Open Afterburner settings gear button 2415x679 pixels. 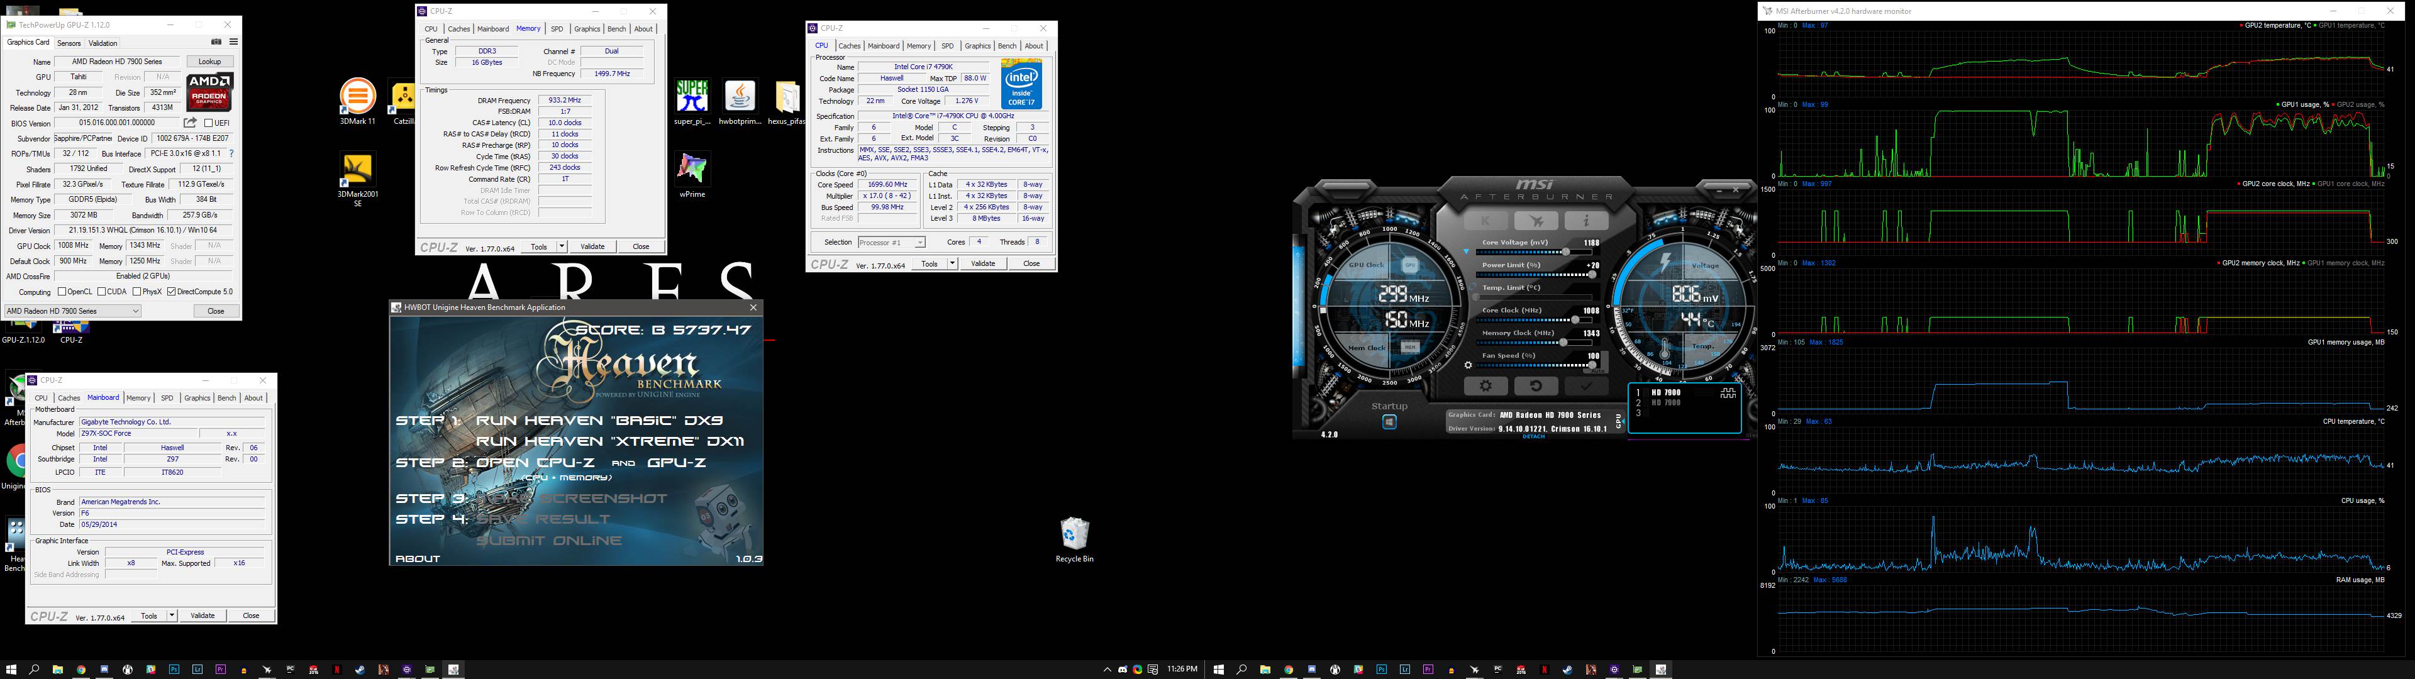coord(1486,385)
